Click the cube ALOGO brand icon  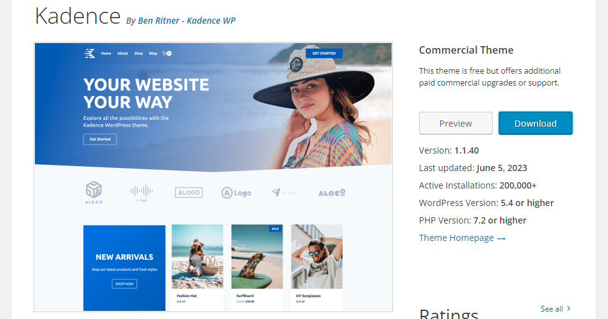point(94,192)
